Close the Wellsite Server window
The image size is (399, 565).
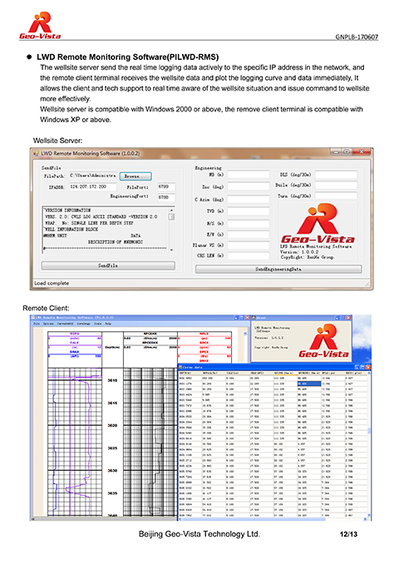coord(362,151)
